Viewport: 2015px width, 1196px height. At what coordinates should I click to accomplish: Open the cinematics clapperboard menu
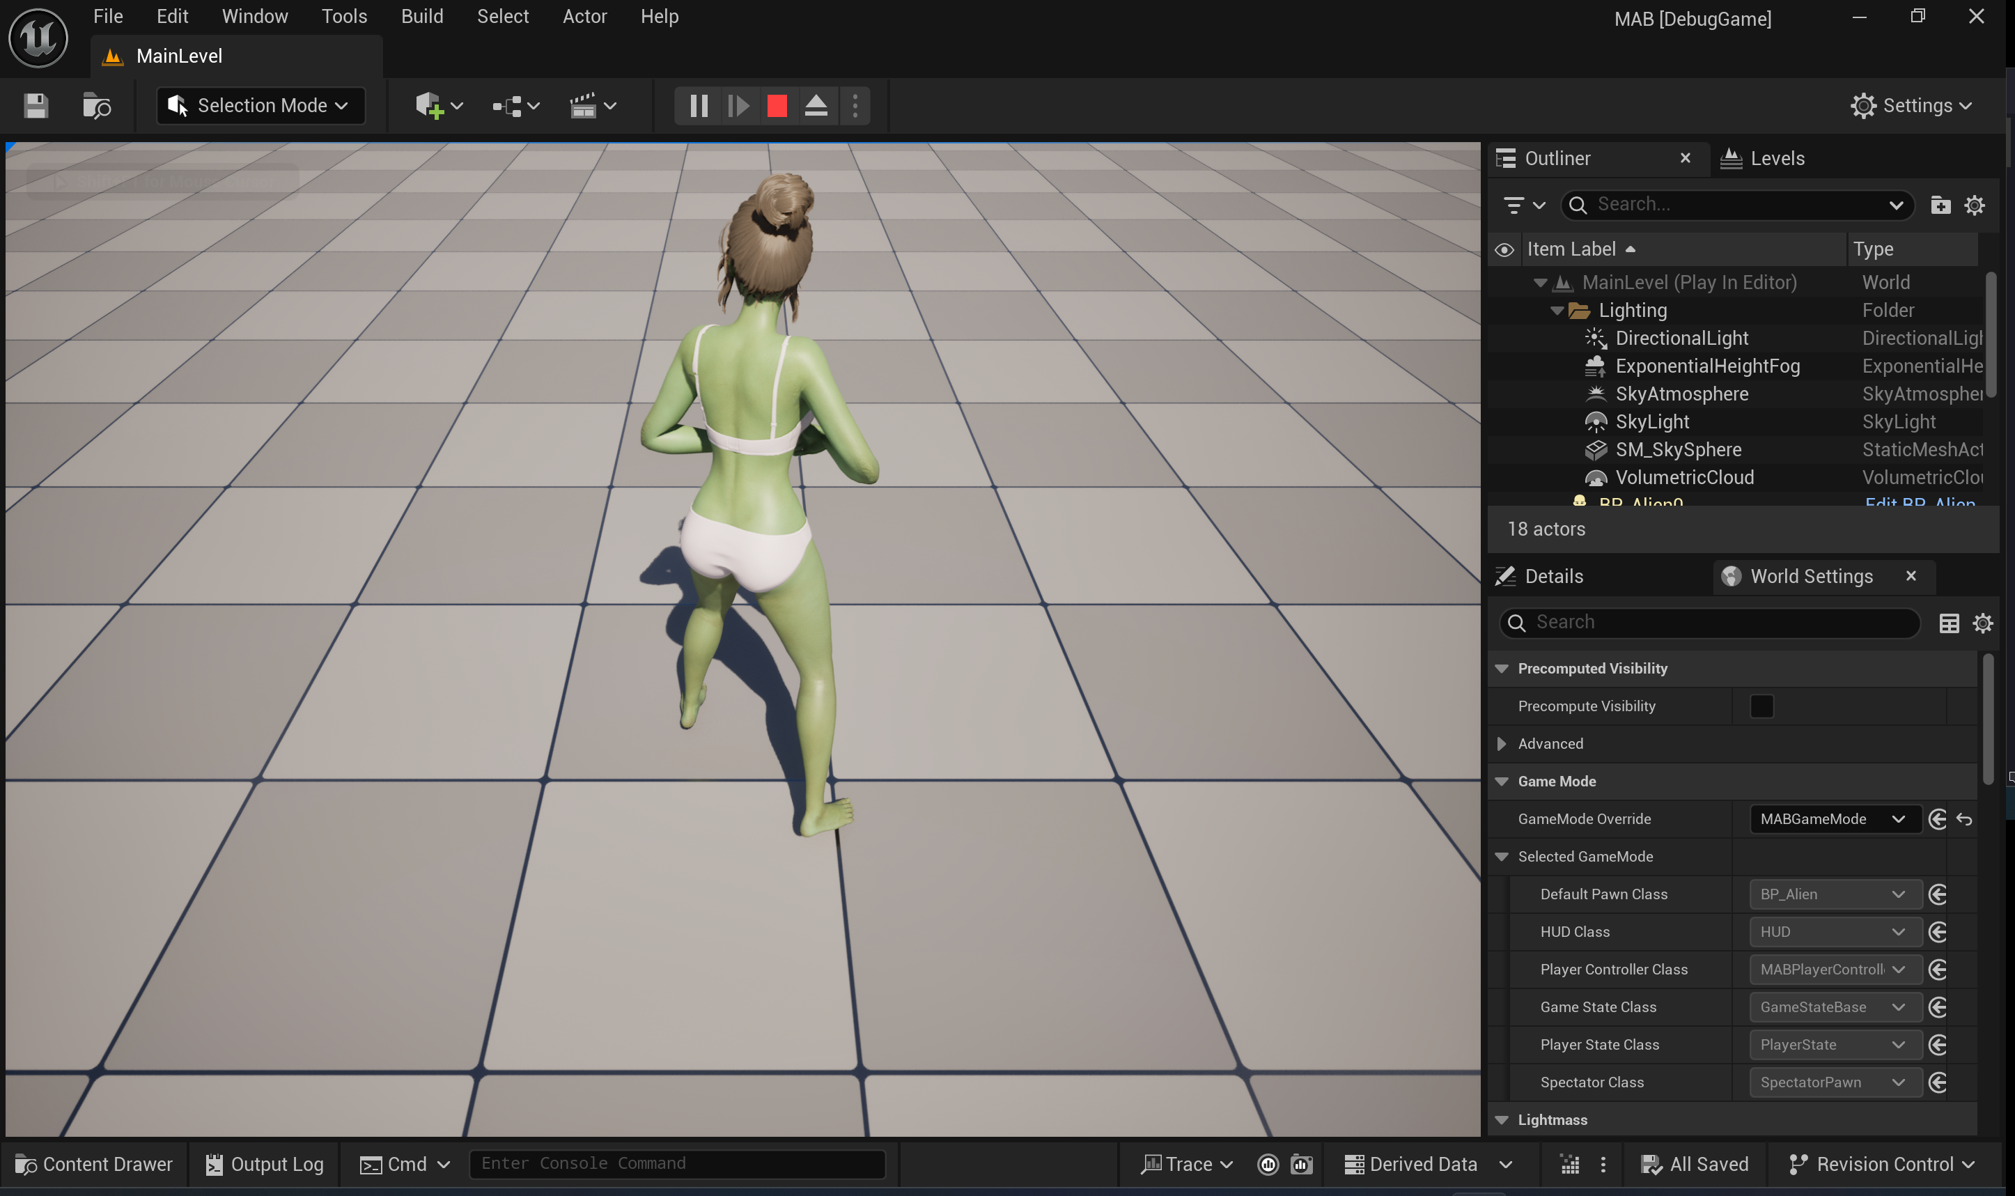click(x=593, y=106)
